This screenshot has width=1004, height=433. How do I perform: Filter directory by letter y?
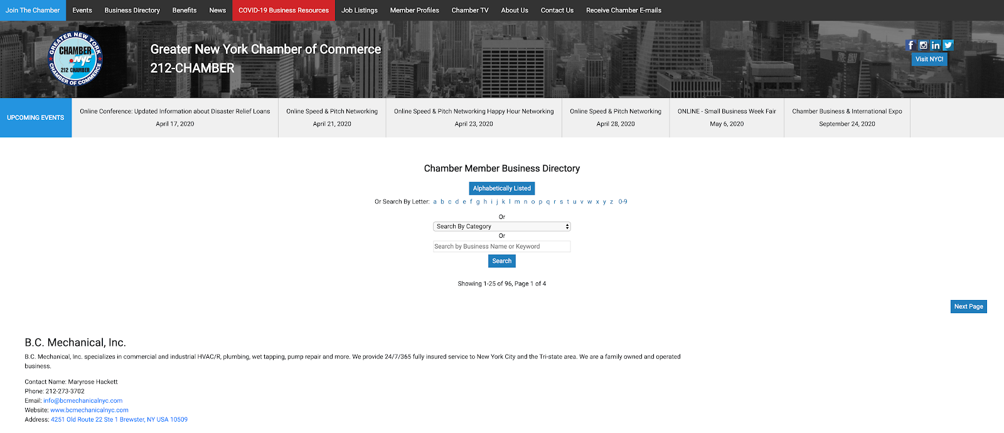point(604,202)
